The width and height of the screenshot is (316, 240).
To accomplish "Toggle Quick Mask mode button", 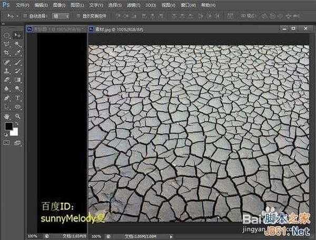I will coord(7,142).
